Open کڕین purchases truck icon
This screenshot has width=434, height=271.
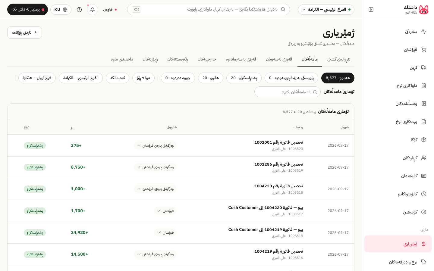(424, 67)
